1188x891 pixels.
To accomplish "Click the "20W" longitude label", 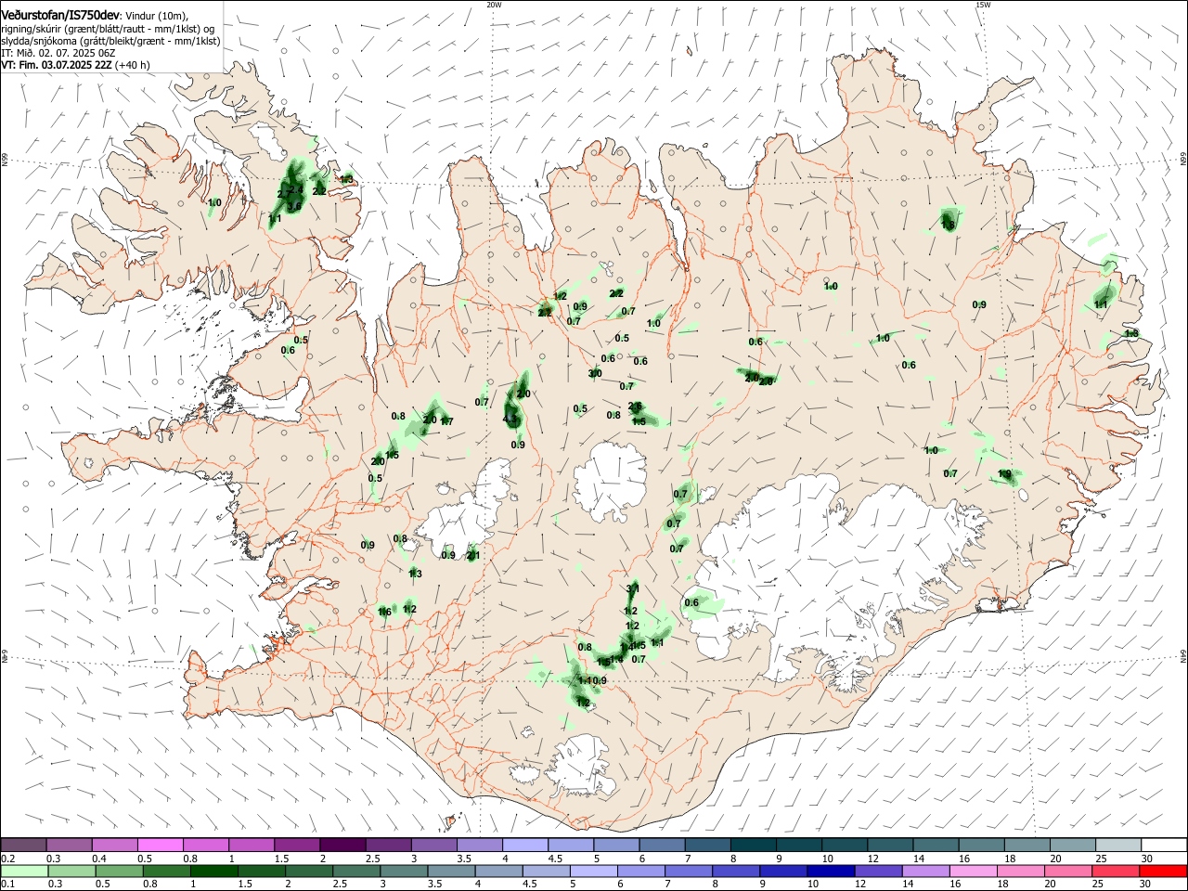I will (x=494, y=5).
